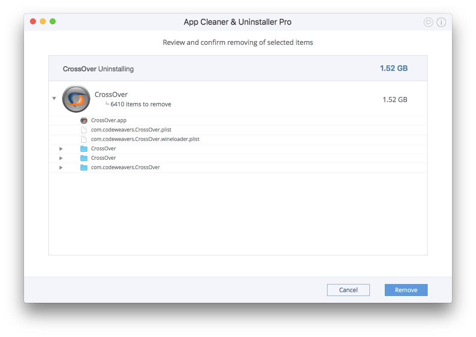This screenshot has height=337, width=476.
Task: Select the large CrossOver application icon
Action: click(76, 99)
